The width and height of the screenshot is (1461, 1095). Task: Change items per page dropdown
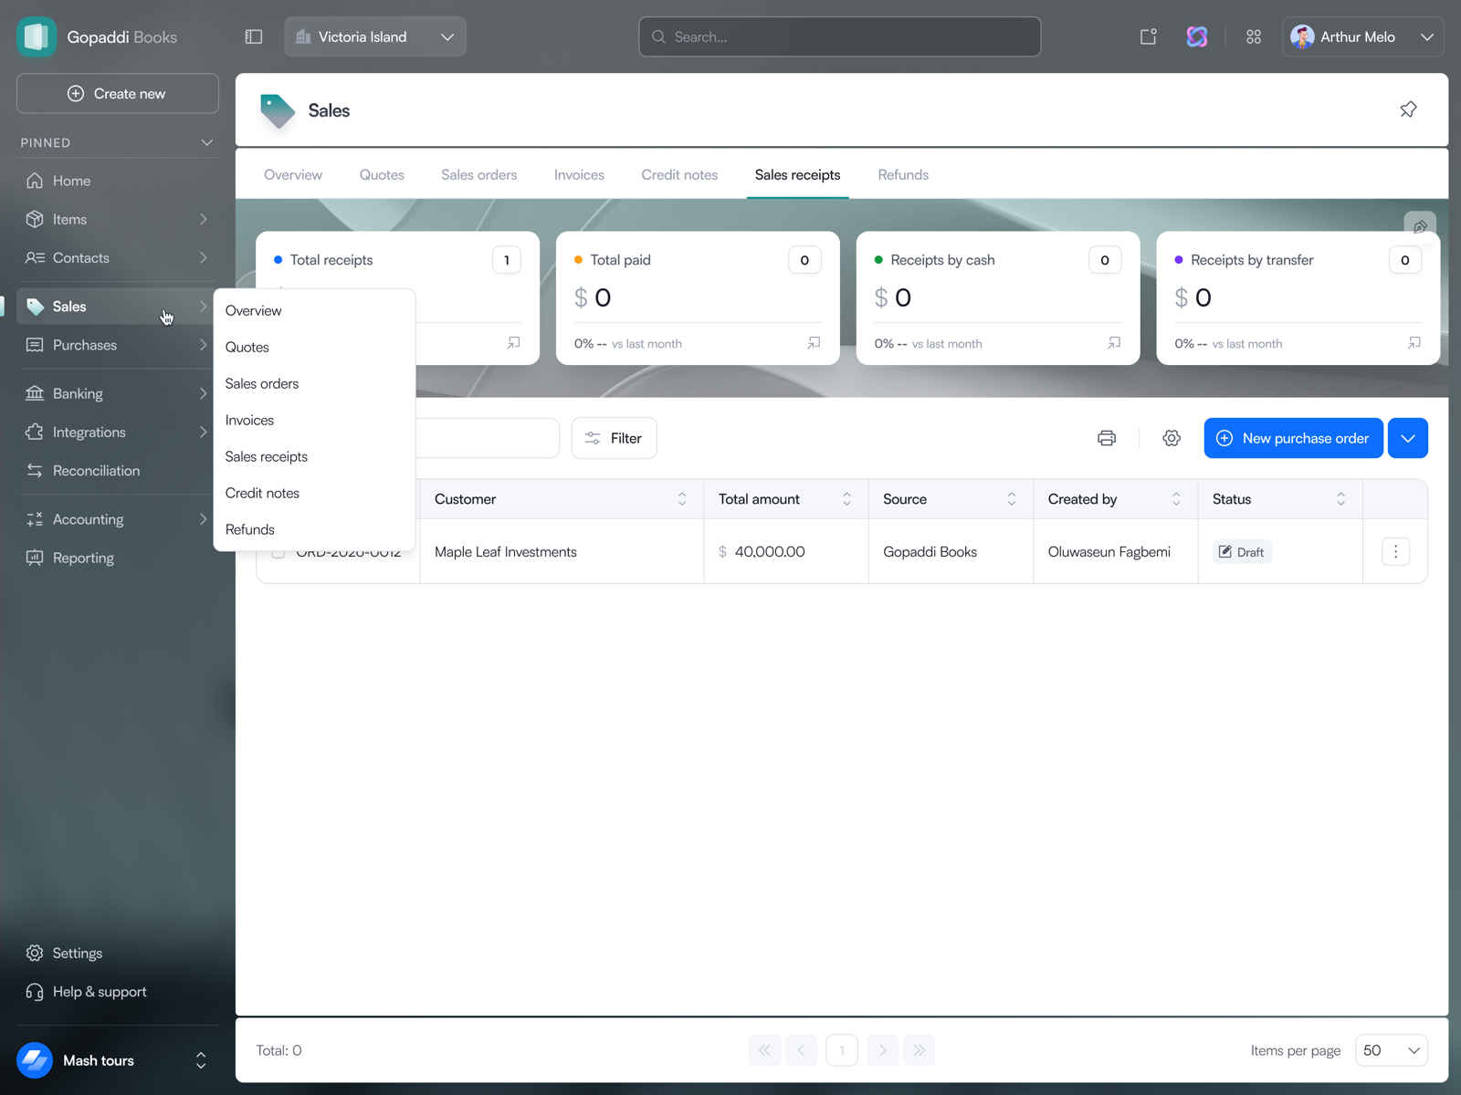coord(1392,1050)
